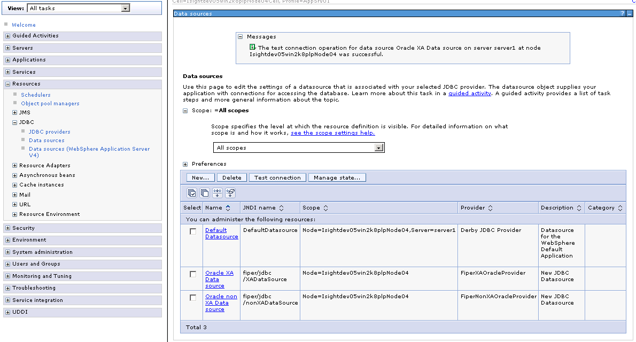Collapse the Messages box
Screen dimensions: 636x342
[x=241, y=37]
